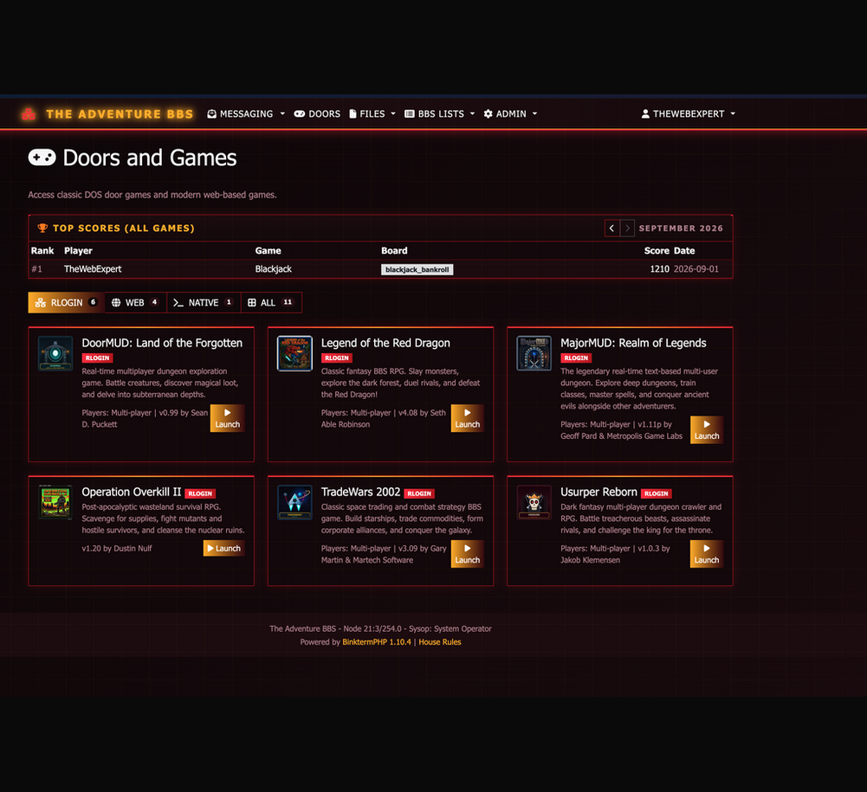
Task: Switch to the NATIVE games tab
Action: (203, 302)
